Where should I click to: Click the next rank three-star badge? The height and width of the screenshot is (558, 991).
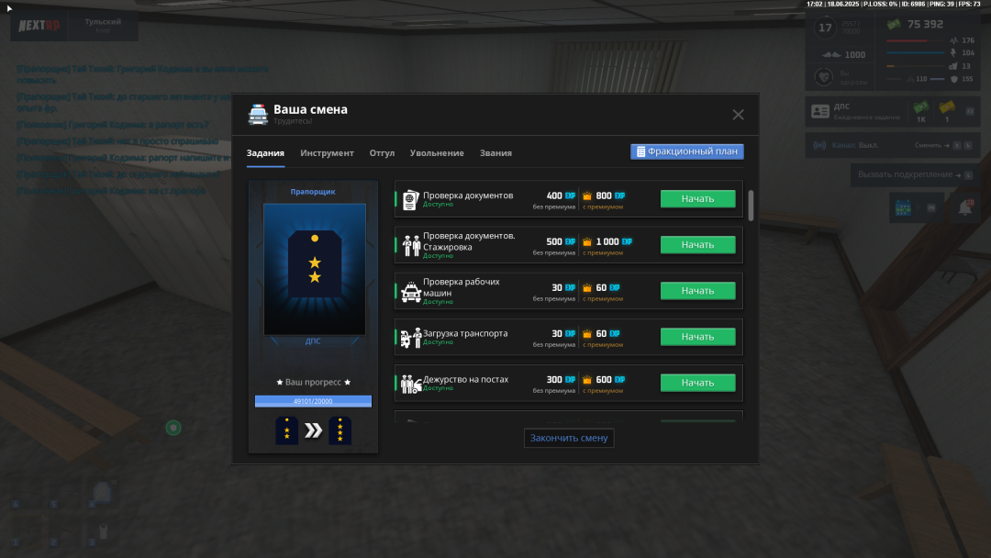[340, 430]
